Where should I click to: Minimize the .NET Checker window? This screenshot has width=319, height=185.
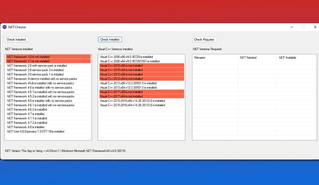(x=292, y=27)
